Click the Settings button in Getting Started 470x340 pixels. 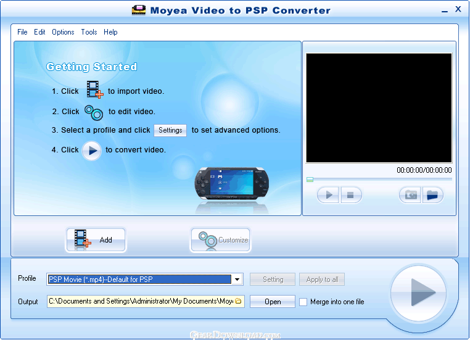(170, 130)
